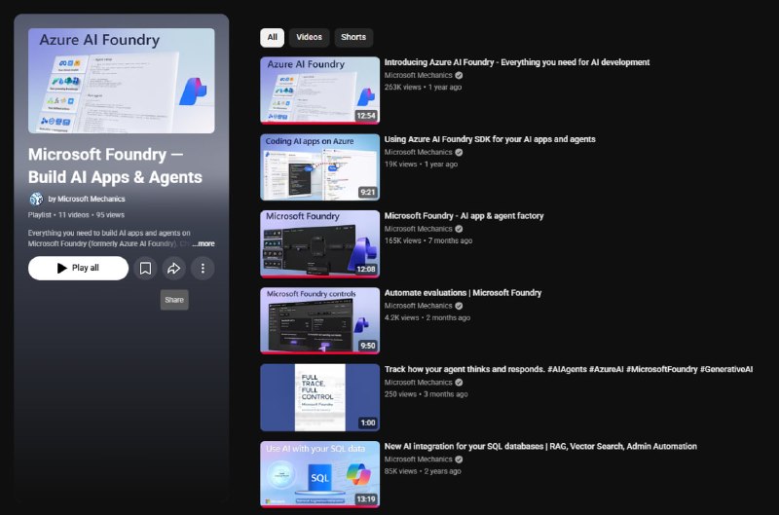Viewport: 779px width, 515px height.
Task: Click Microsoft Mechanics under Introducing Azure AI Foundry
Action: click(x=418, y=76)
